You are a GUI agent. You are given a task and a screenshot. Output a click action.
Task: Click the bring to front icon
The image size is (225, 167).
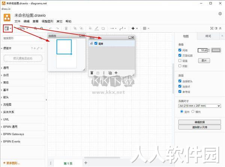pos(75,28)
